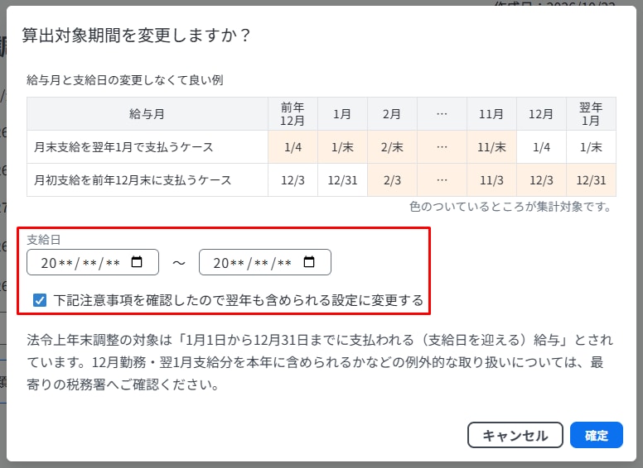The image size is (643, 468).
Task: Click the 2月 column header
Action: (x=392, y=114)
